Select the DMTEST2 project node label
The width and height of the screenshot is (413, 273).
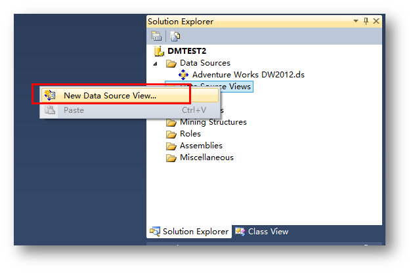[x=188, y=51]
